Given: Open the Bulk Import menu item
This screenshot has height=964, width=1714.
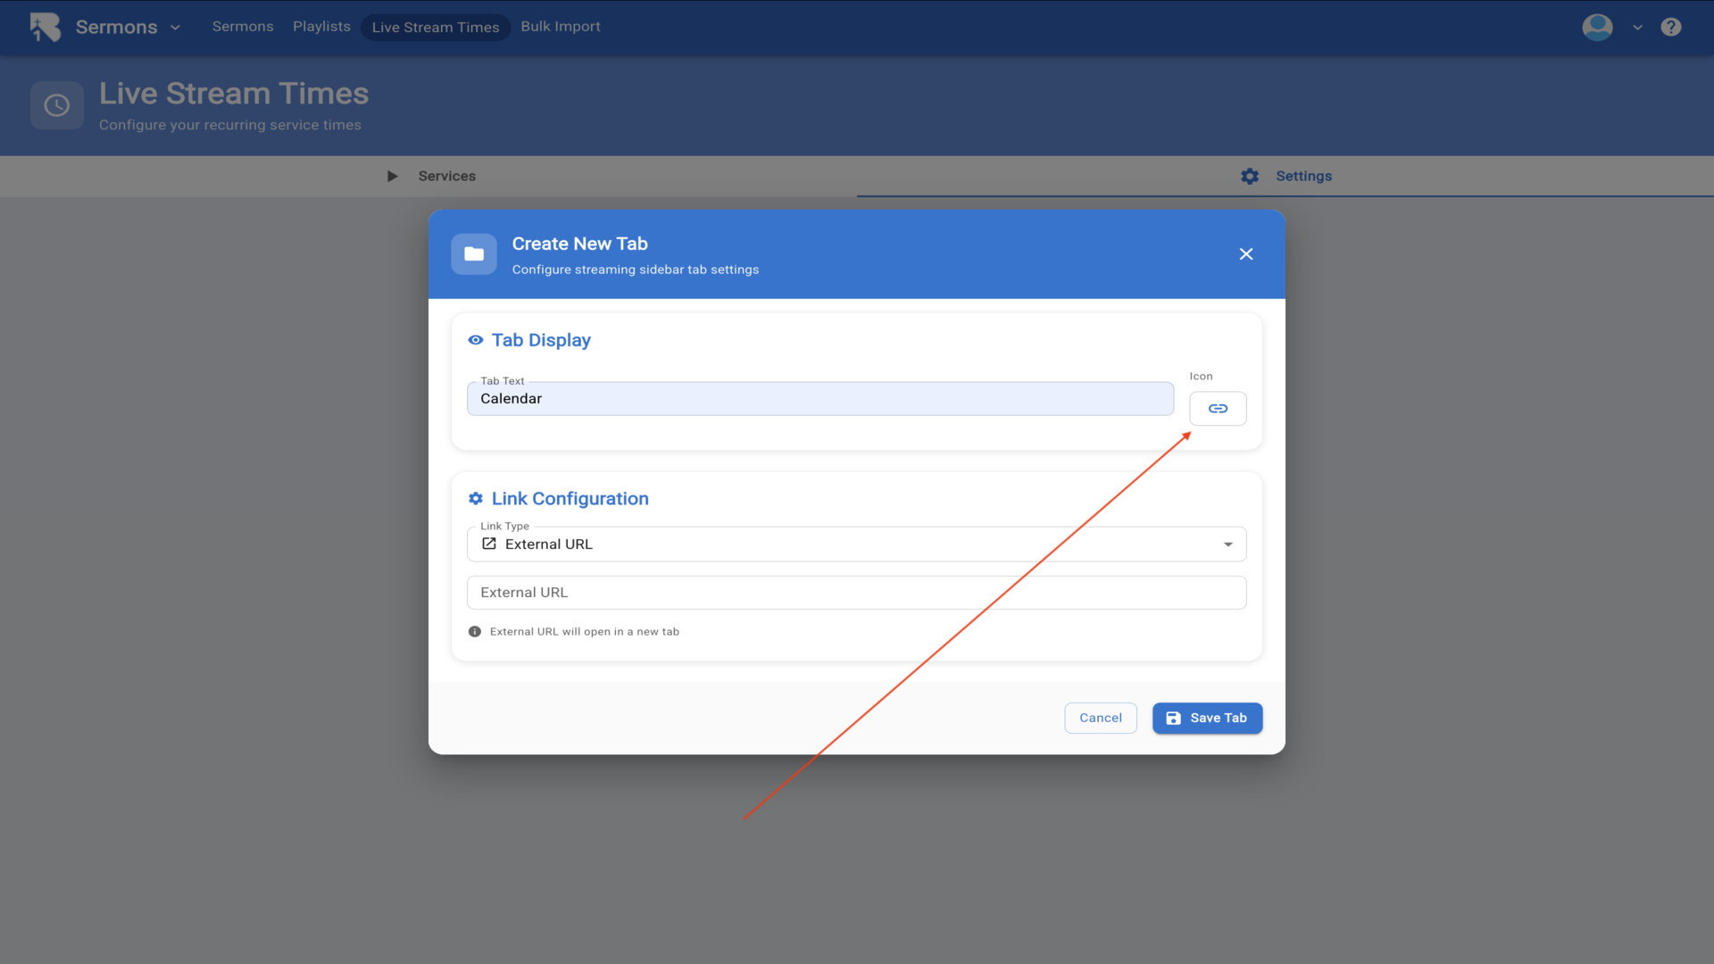Looking at the screenshot, I should click(x=561, y=27).
